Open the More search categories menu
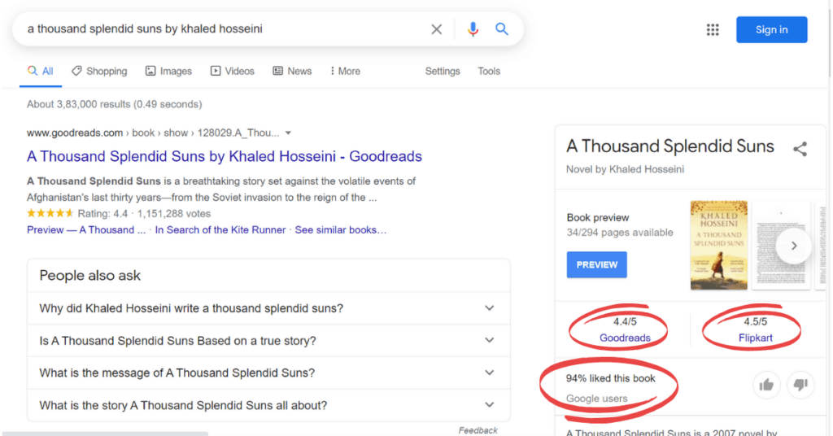Image resolution: width=833 pixels, height=436 pixels. click(345, 71)
